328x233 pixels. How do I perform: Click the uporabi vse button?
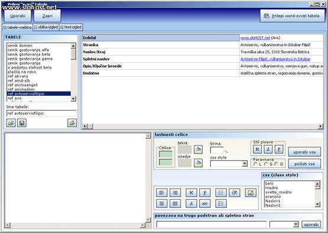pos(304,152)
